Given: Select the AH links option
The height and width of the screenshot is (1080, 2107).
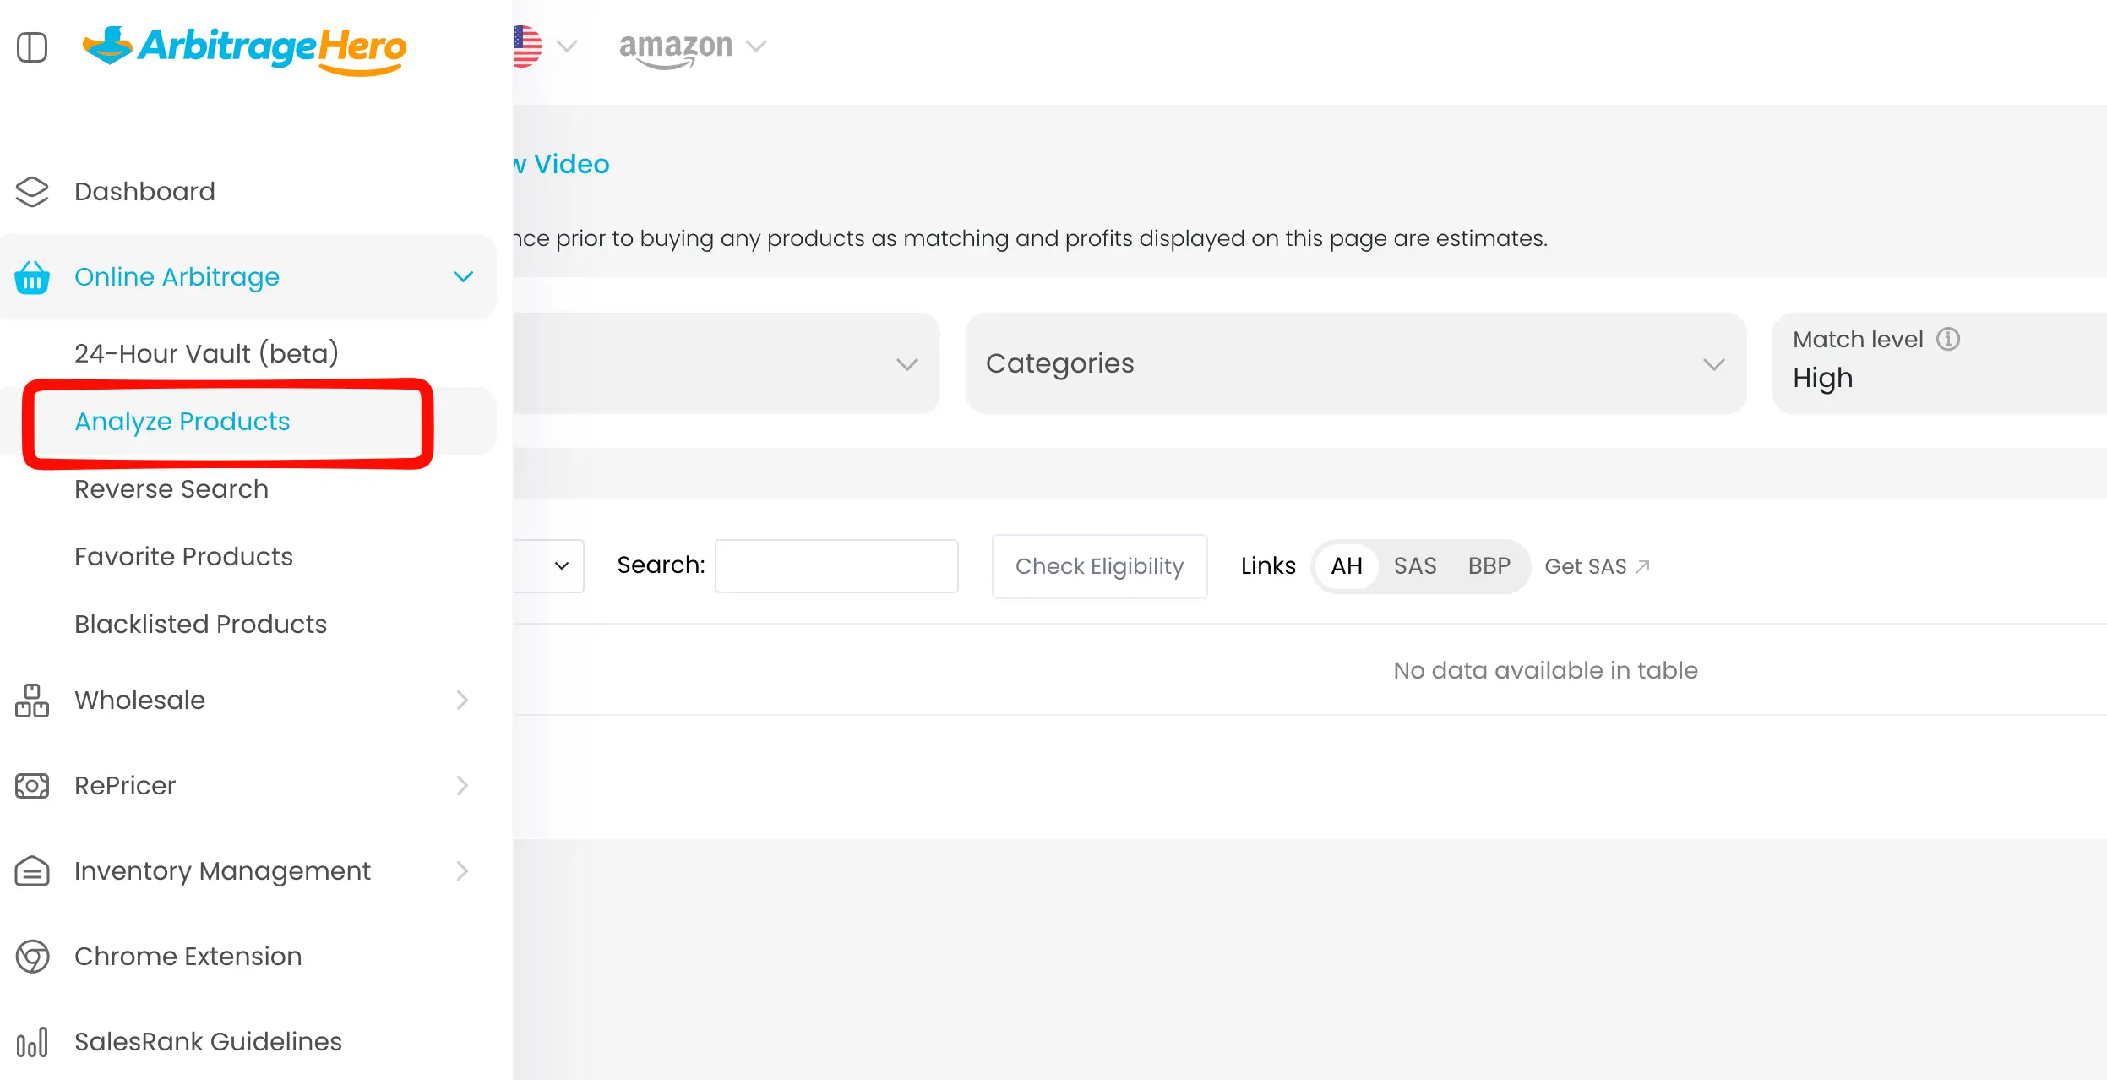Looking at the screenshot, I should tap(1347, 566).
